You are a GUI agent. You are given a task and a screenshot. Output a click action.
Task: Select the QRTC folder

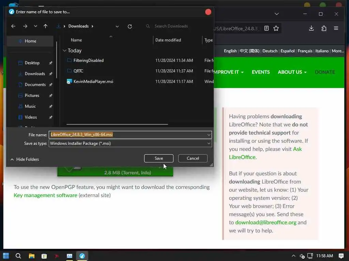(x=78, y=71)
